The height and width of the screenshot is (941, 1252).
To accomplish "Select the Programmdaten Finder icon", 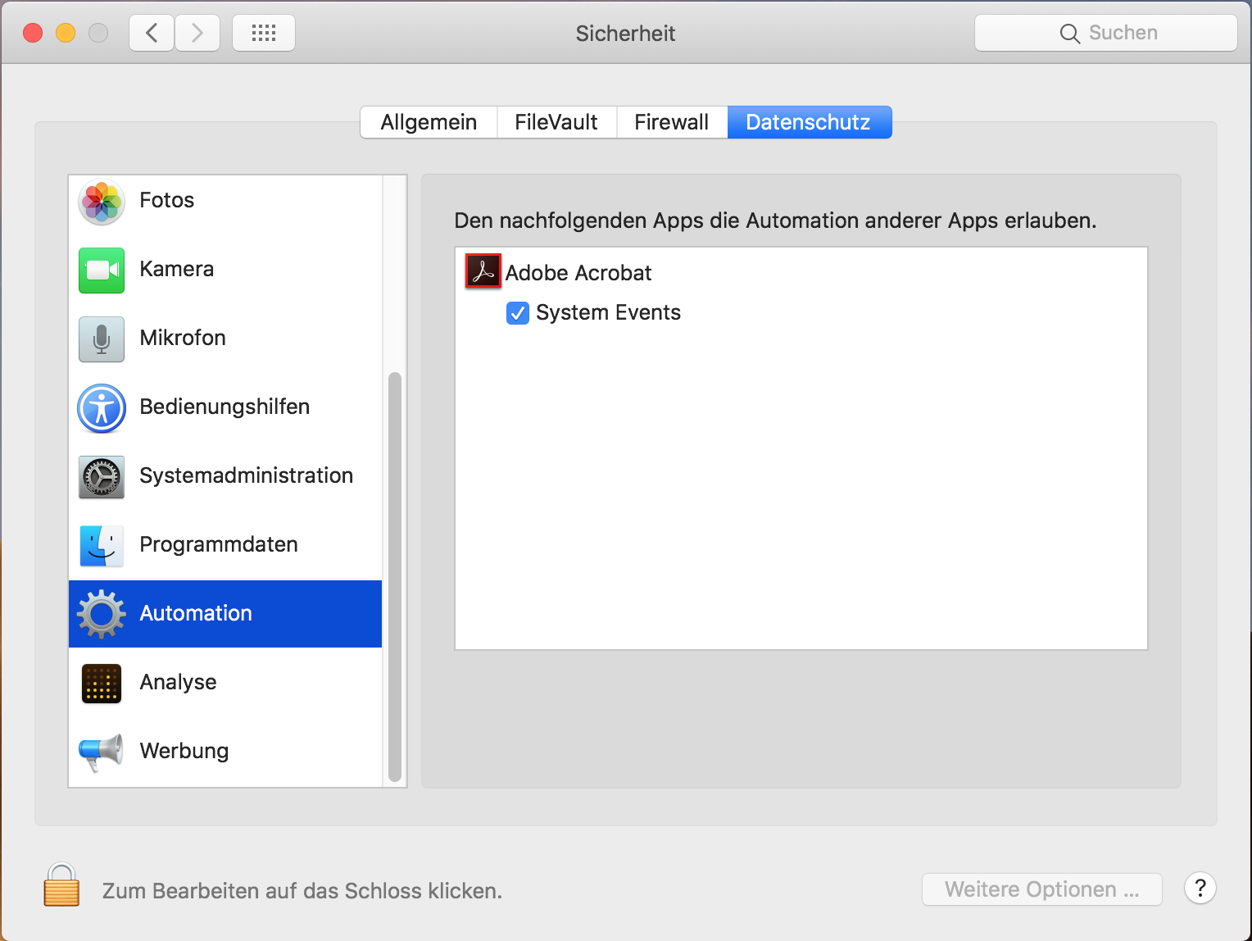I will [100, 546].
